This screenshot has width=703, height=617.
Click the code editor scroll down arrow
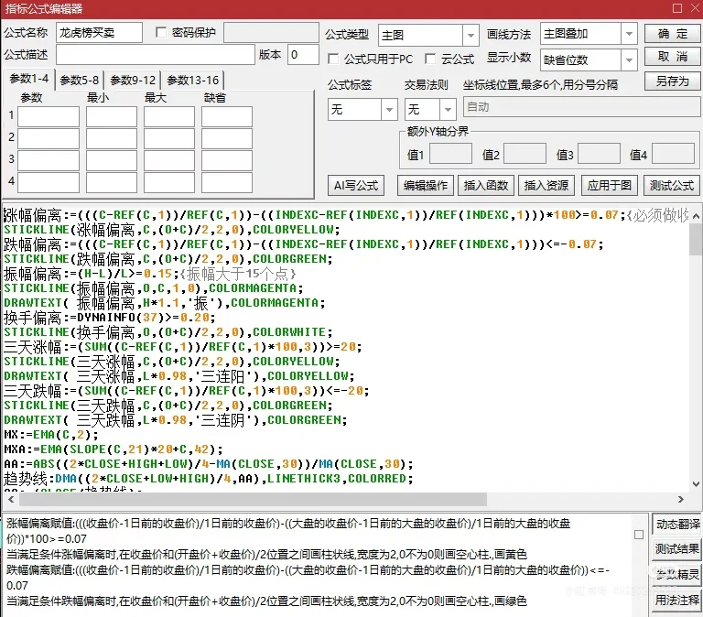point(696,484)
